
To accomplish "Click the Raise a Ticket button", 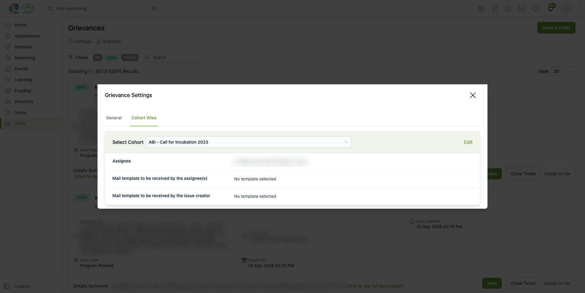I will coord(556,28).
